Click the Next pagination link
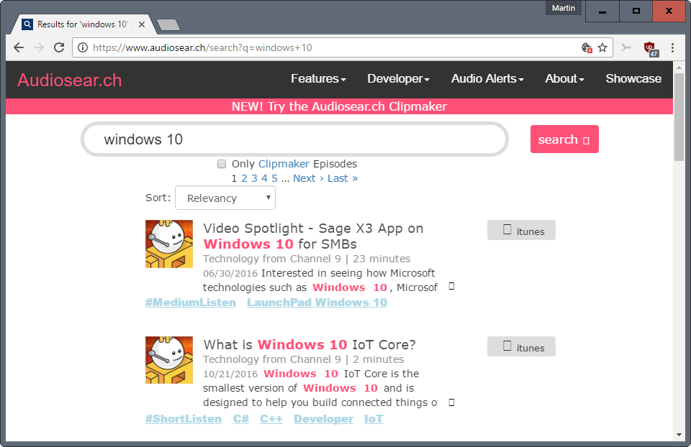 click(x=309, y=179)
